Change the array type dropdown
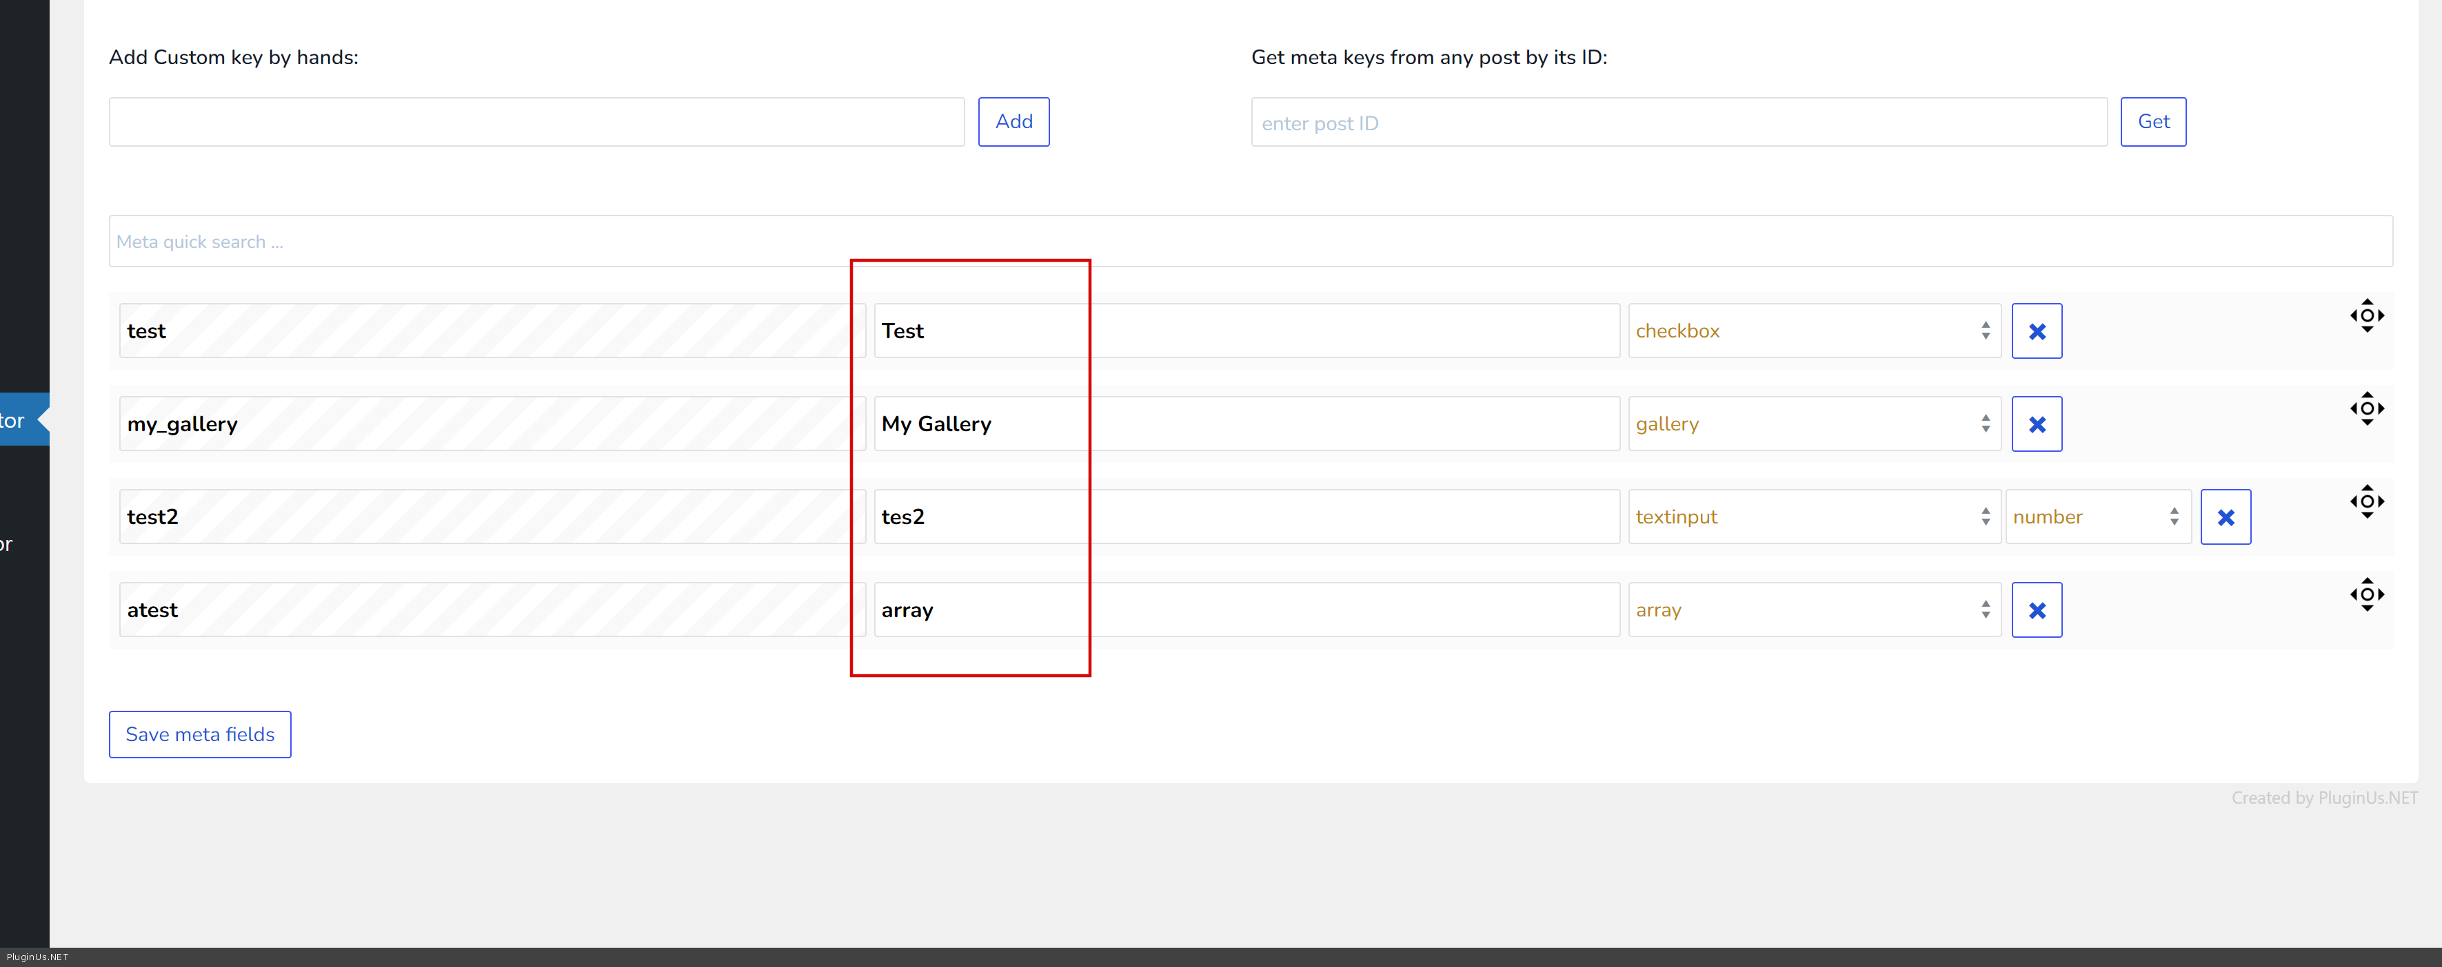This screenshot has width=2442, height=967. click(1813, 609)
